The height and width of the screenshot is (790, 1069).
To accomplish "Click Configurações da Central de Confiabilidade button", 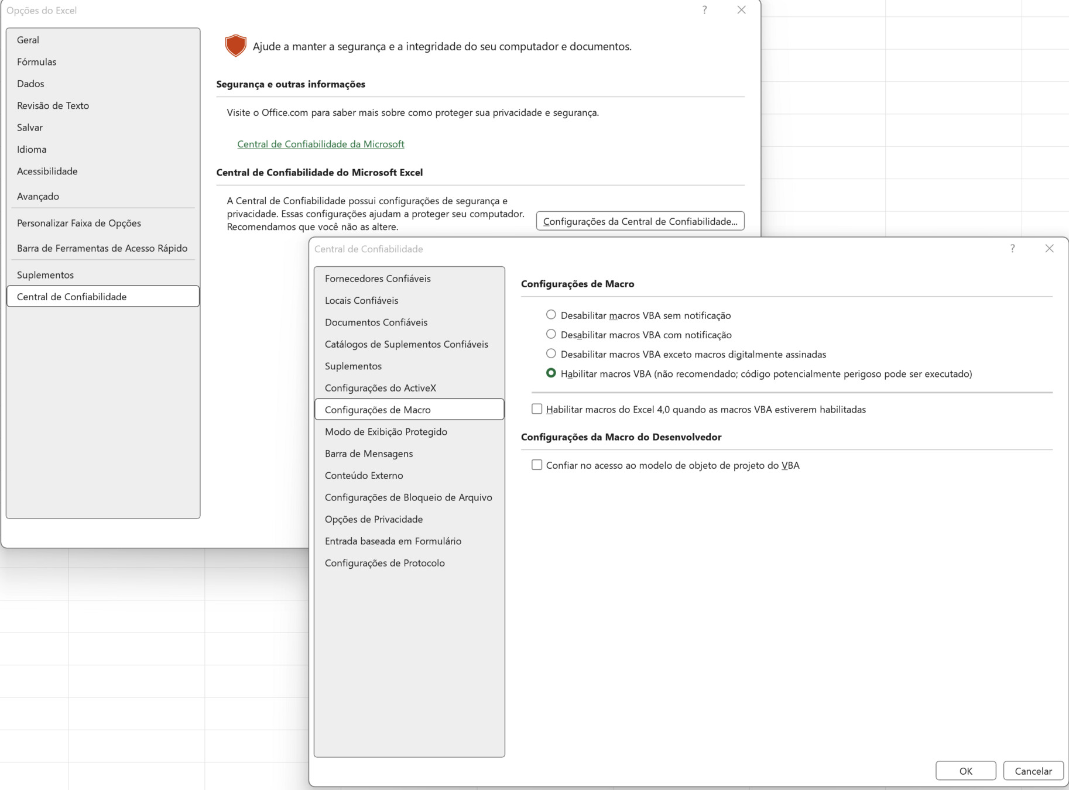I will click(x=640, y=221).
